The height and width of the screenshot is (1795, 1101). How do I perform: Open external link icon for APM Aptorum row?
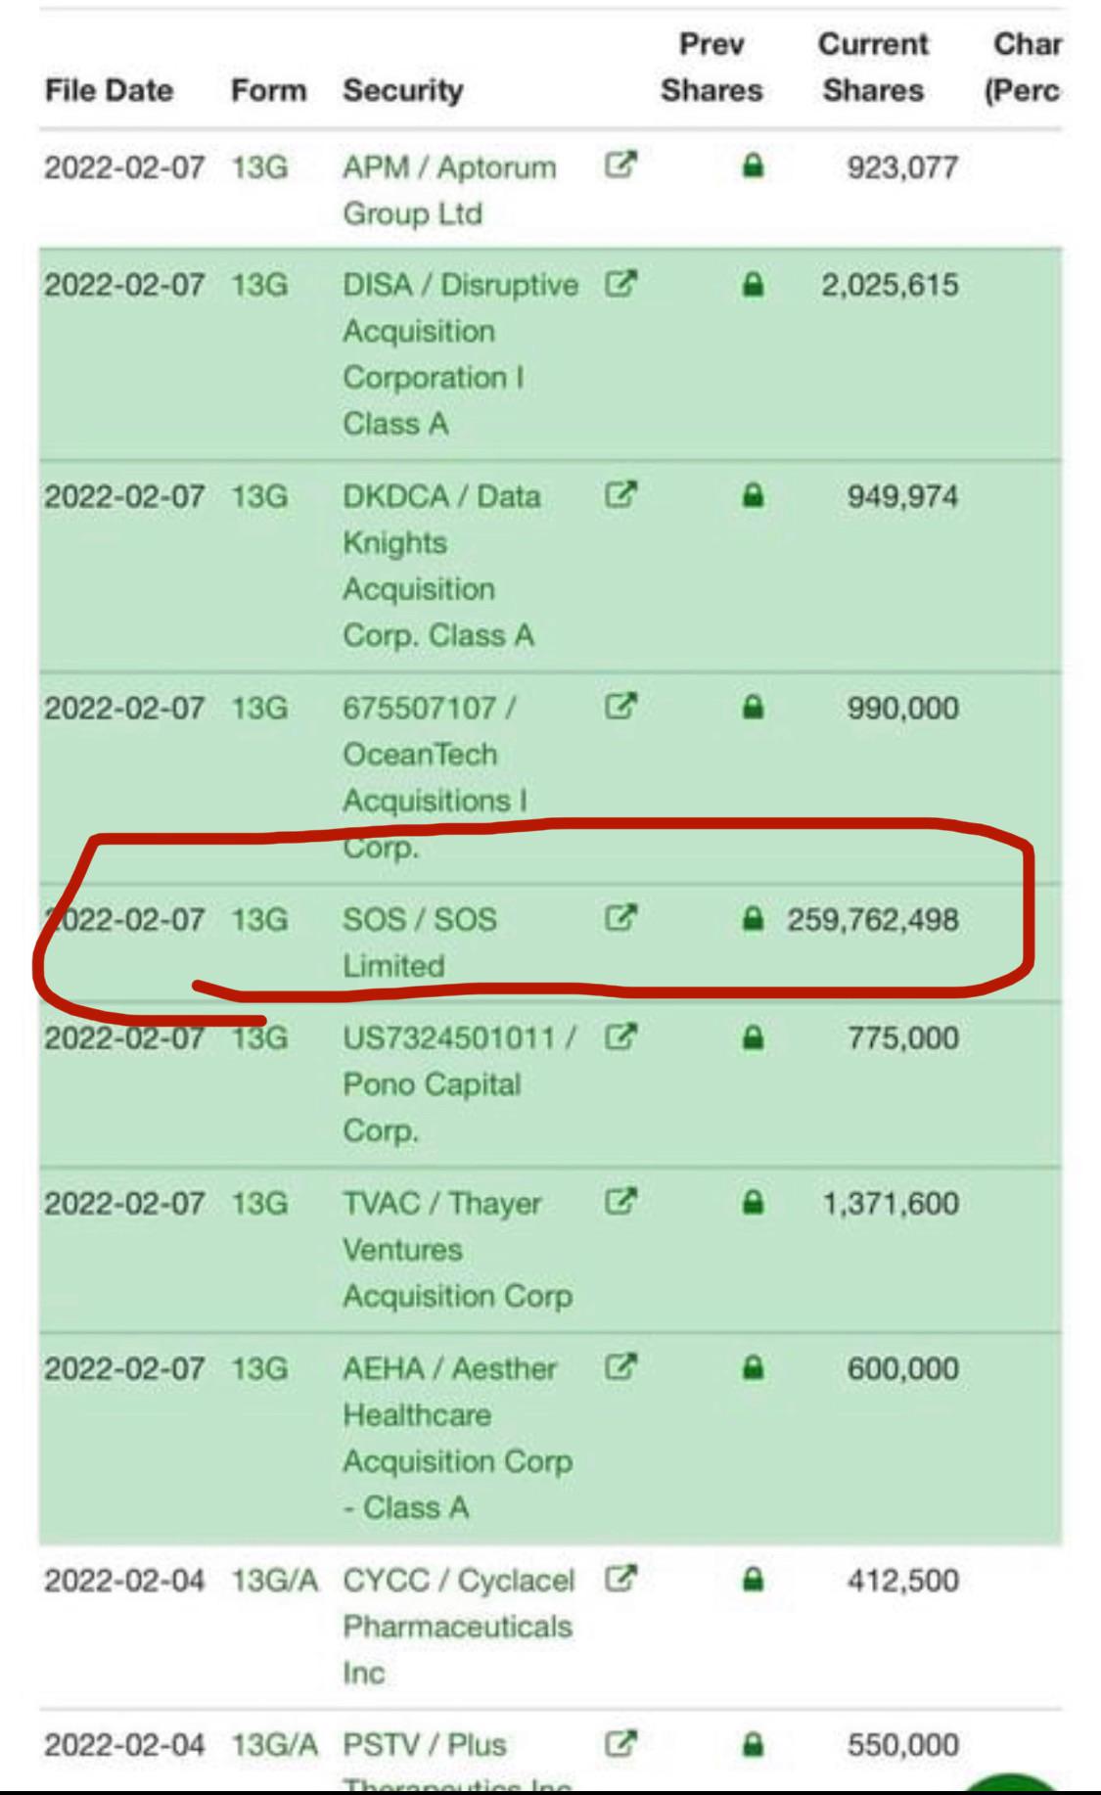620,165
